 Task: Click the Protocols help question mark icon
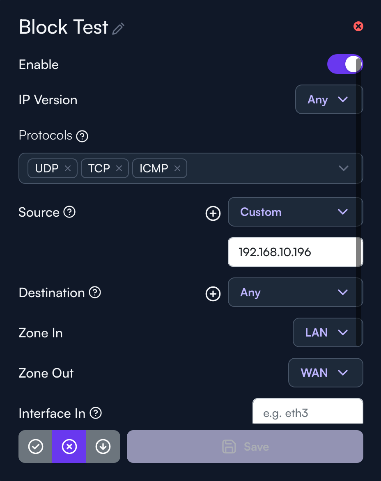[82, 136]
